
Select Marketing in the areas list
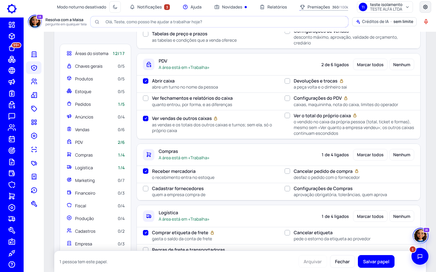click(95, 180)
